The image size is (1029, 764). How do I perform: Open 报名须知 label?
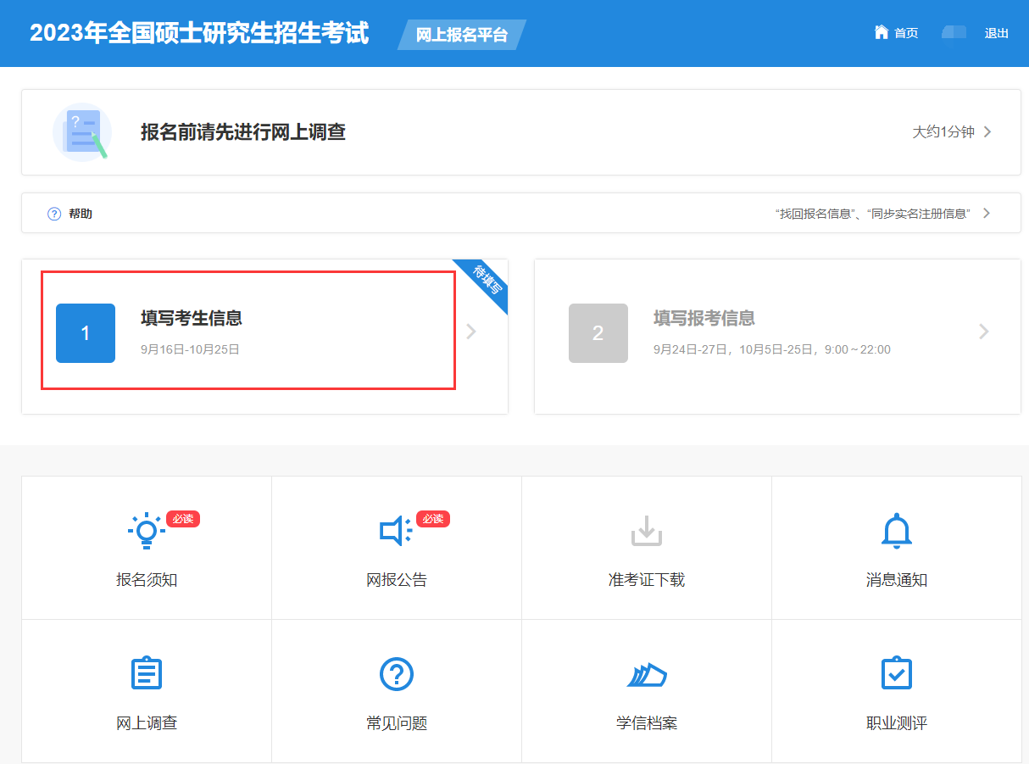147,580
